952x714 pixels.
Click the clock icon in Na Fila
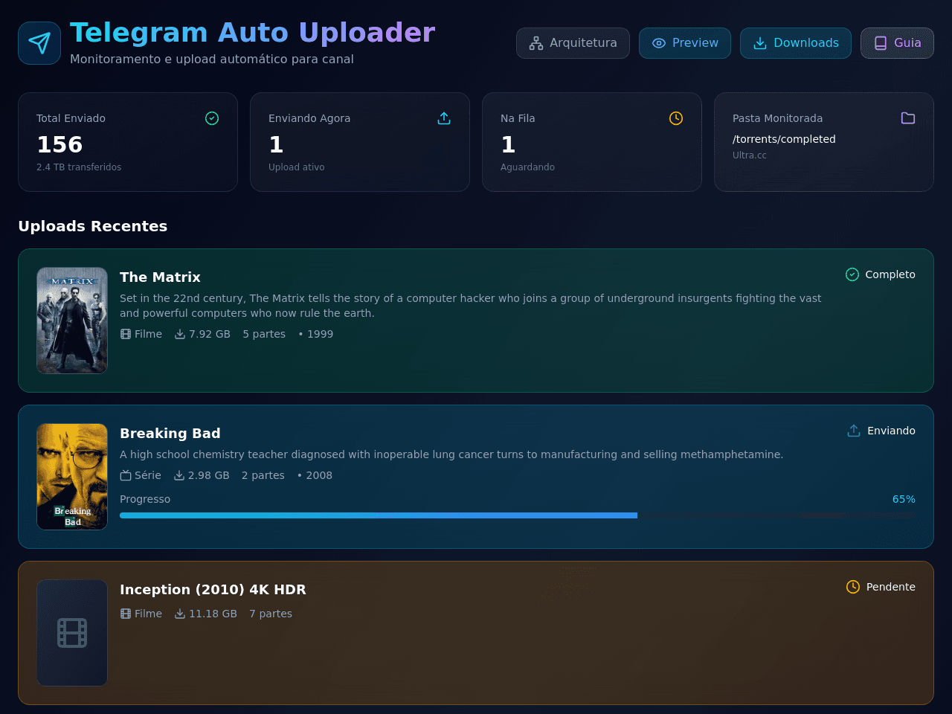point(676,118)
